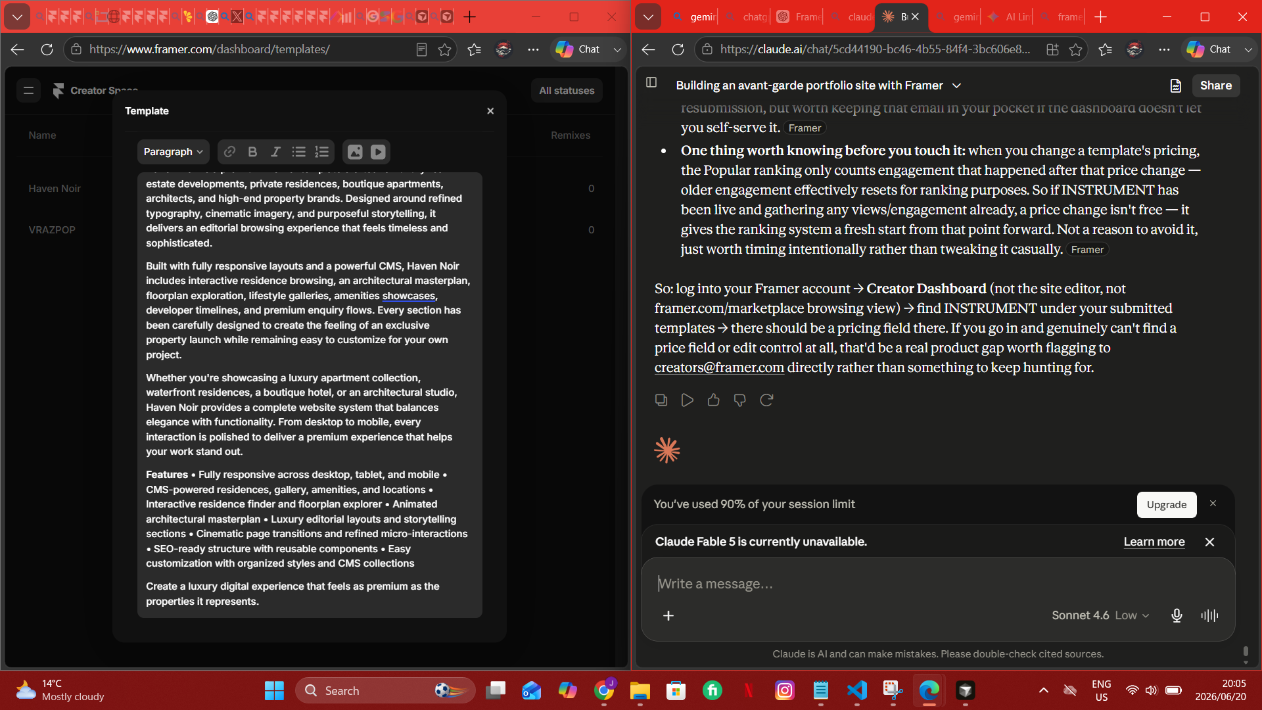1262x710 pixels.
Task: Switch to the AI Lin tab
Action: coord(1009,17)
